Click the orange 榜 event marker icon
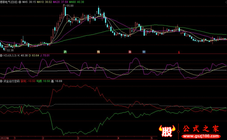The width and height of the screenshot is (227, 140). point(98,52)
